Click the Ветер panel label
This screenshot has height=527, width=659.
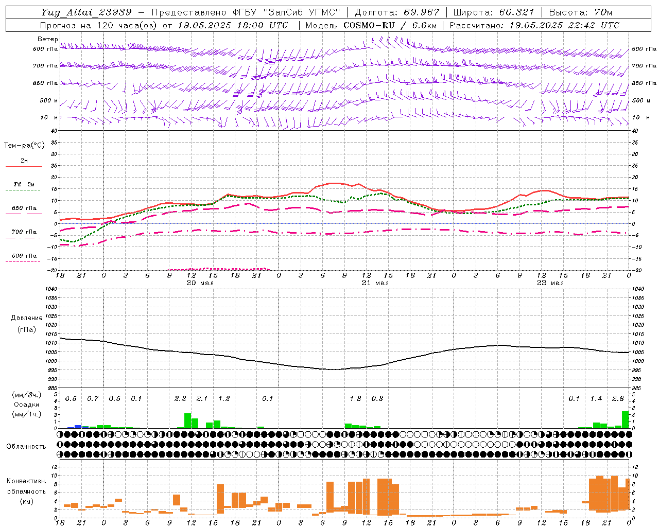pyautogui.click(x=47, y=39)
